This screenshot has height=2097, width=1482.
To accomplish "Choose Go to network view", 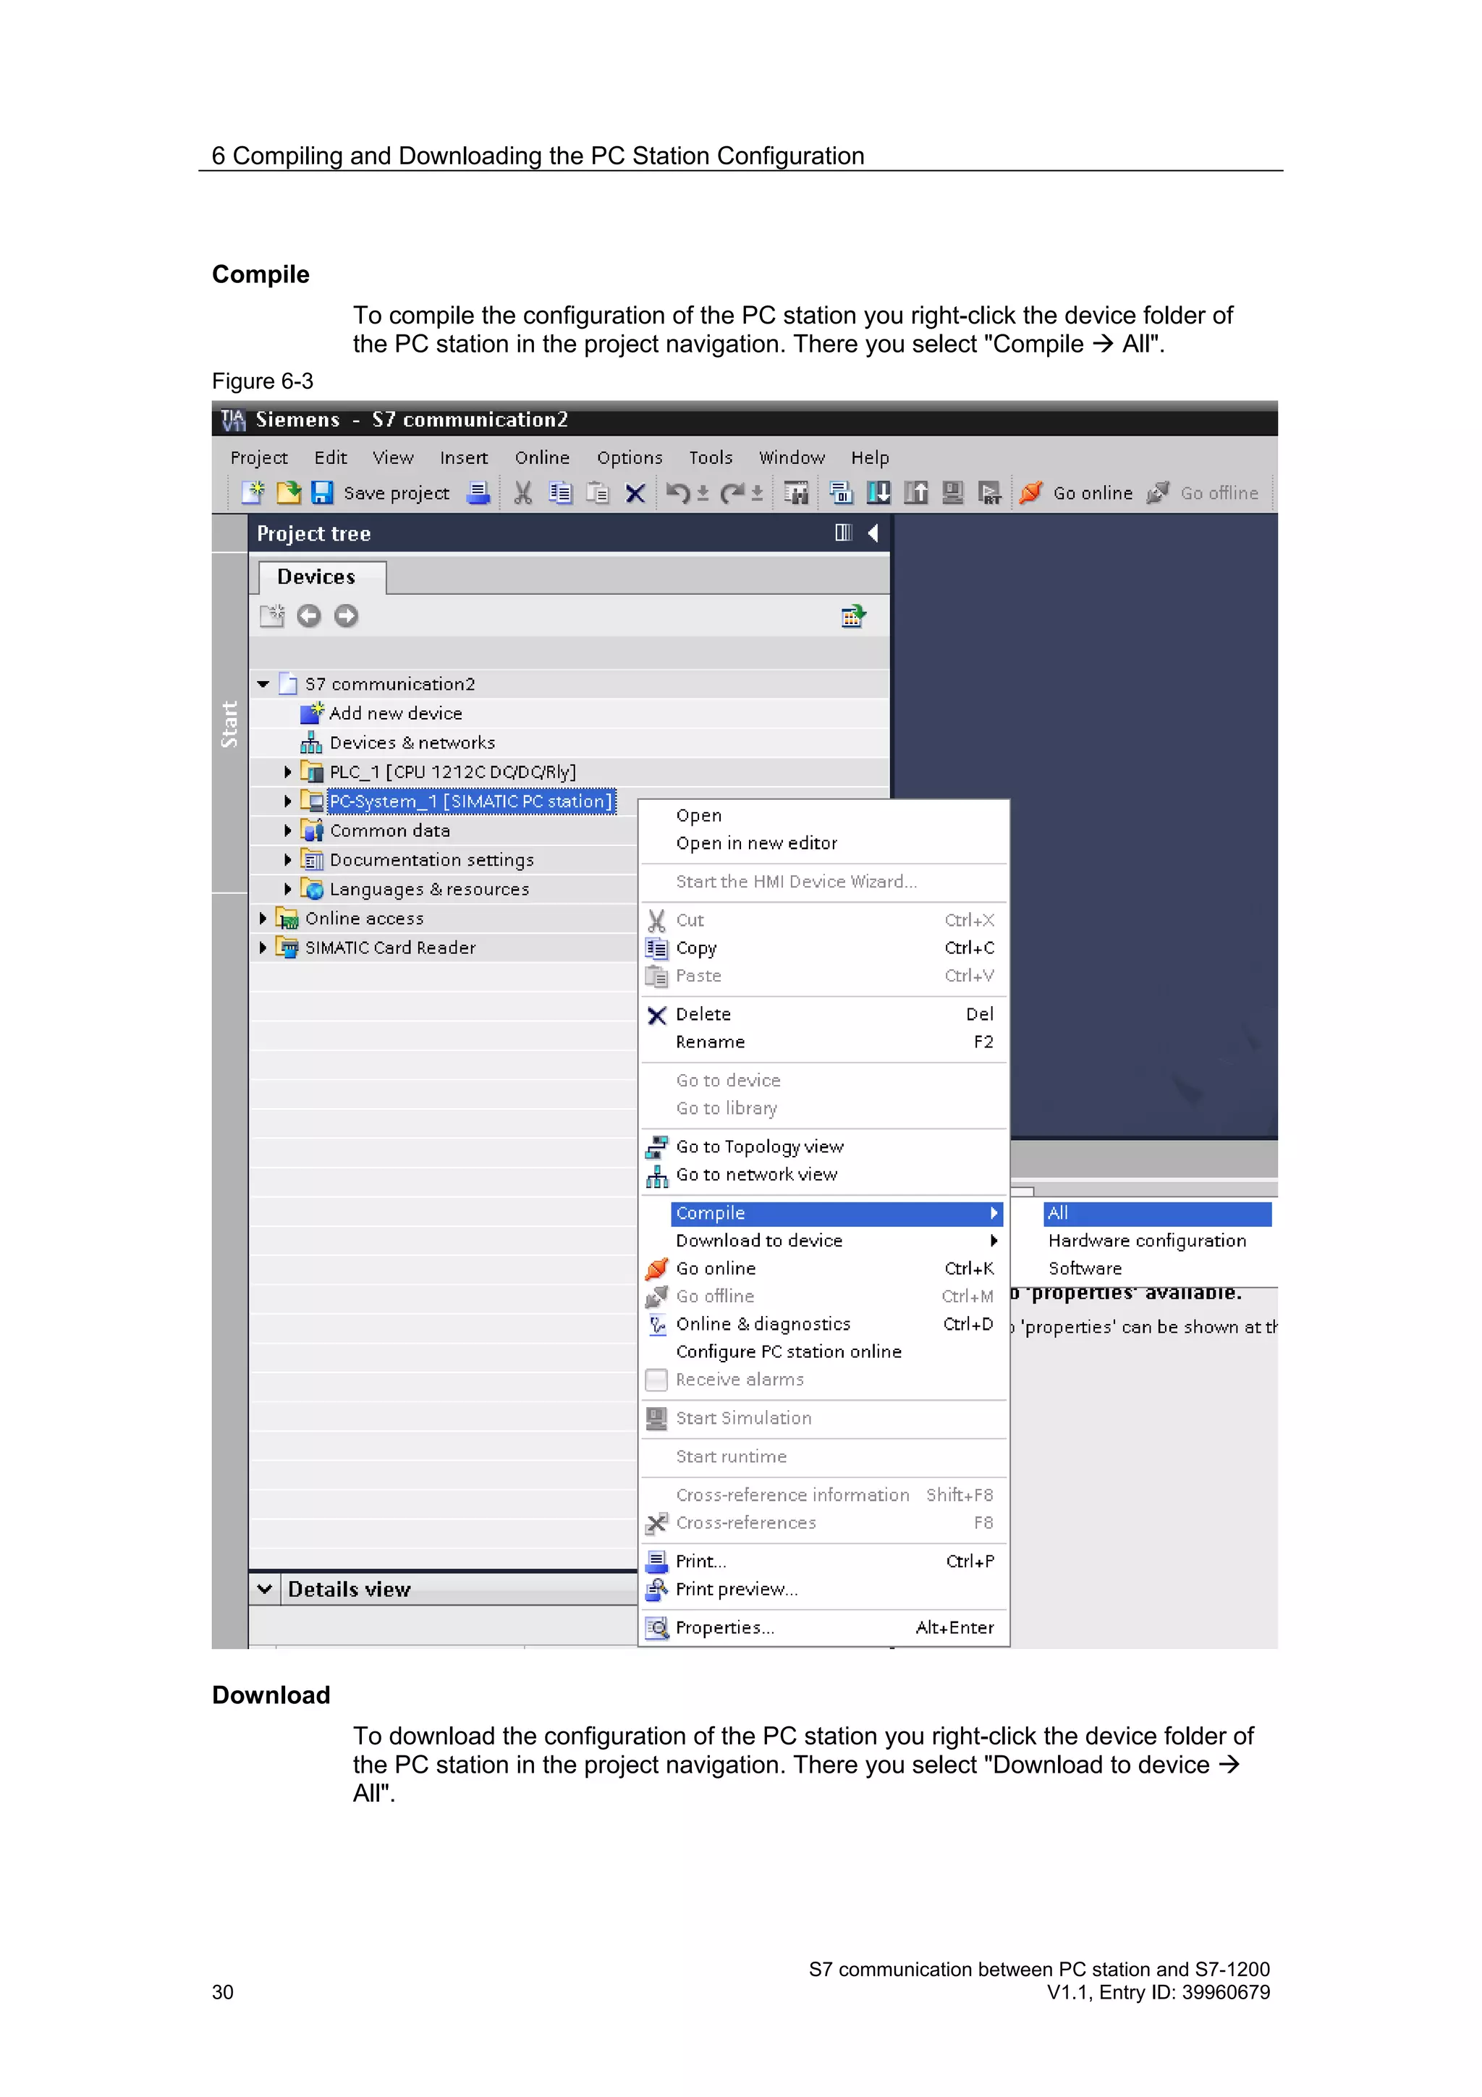I will (756, 1175).
